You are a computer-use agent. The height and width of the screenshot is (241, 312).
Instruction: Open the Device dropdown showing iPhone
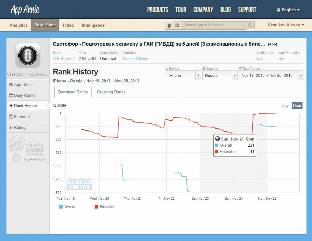click(183, 75)
